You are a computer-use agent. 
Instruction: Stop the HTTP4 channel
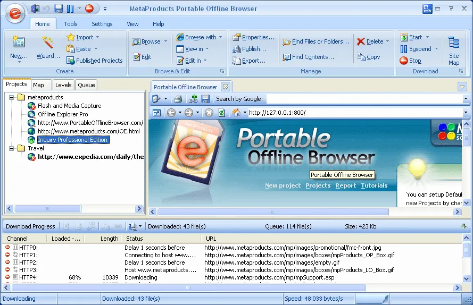pos(7,277)
